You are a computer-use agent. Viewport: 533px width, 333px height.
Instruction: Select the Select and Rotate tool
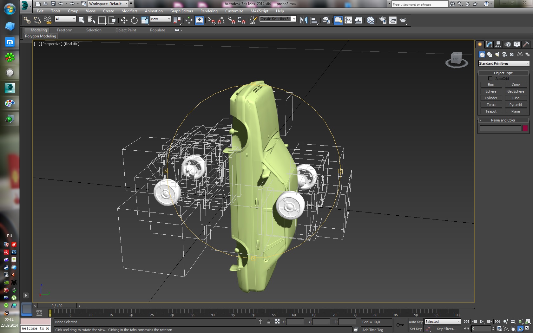pos(134,20)
